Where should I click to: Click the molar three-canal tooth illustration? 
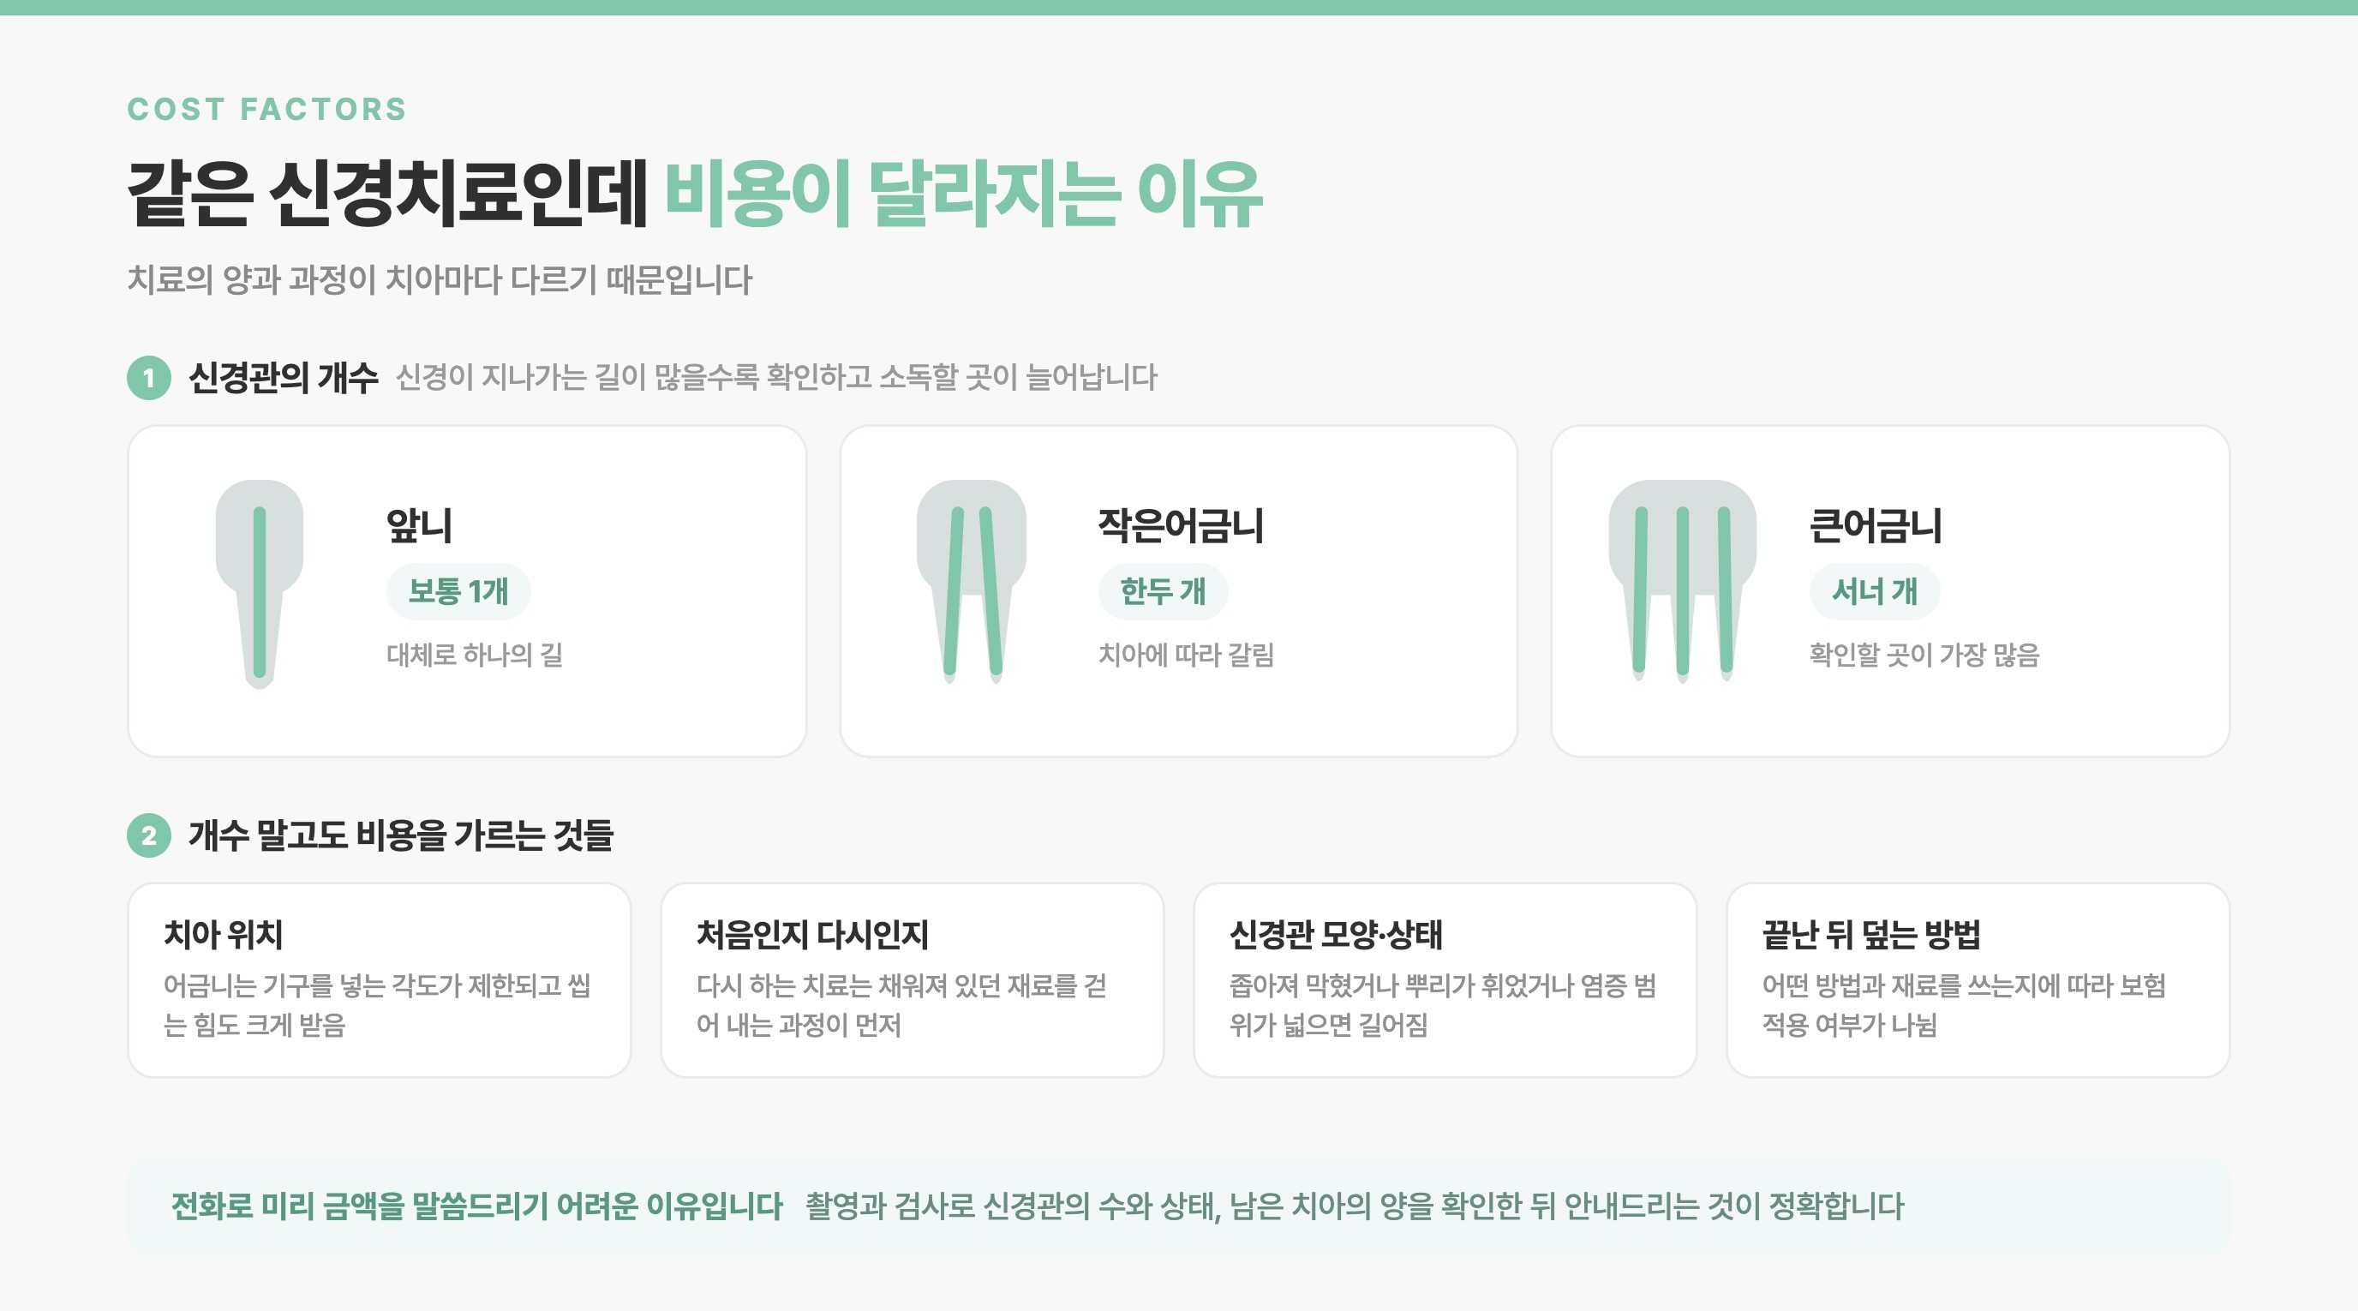1683,583
